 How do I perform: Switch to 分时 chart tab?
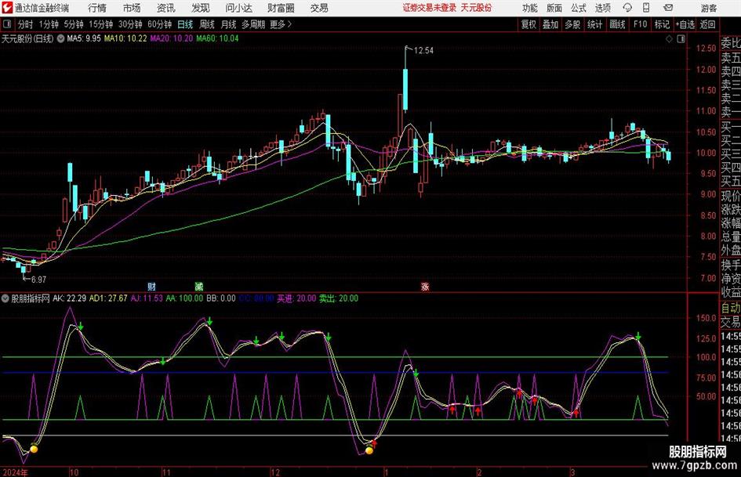pyautogui.click(x=25, y=24)
